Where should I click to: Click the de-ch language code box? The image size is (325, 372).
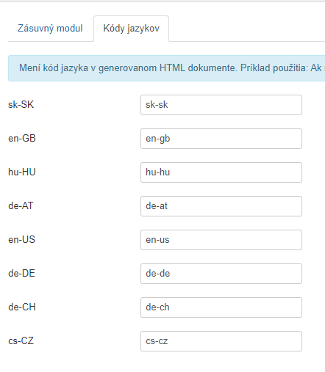click(x=221, y=307)
